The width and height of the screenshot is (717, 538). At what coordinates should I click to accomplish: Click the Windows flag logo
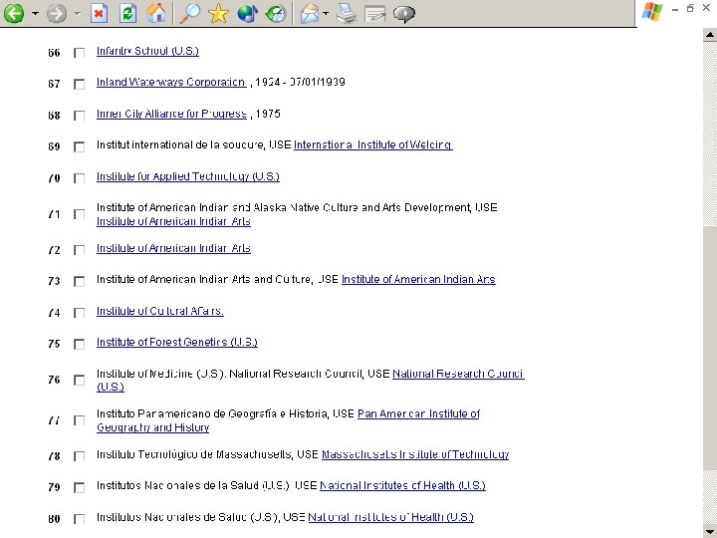pyautogui.click(x=652, y=11)
